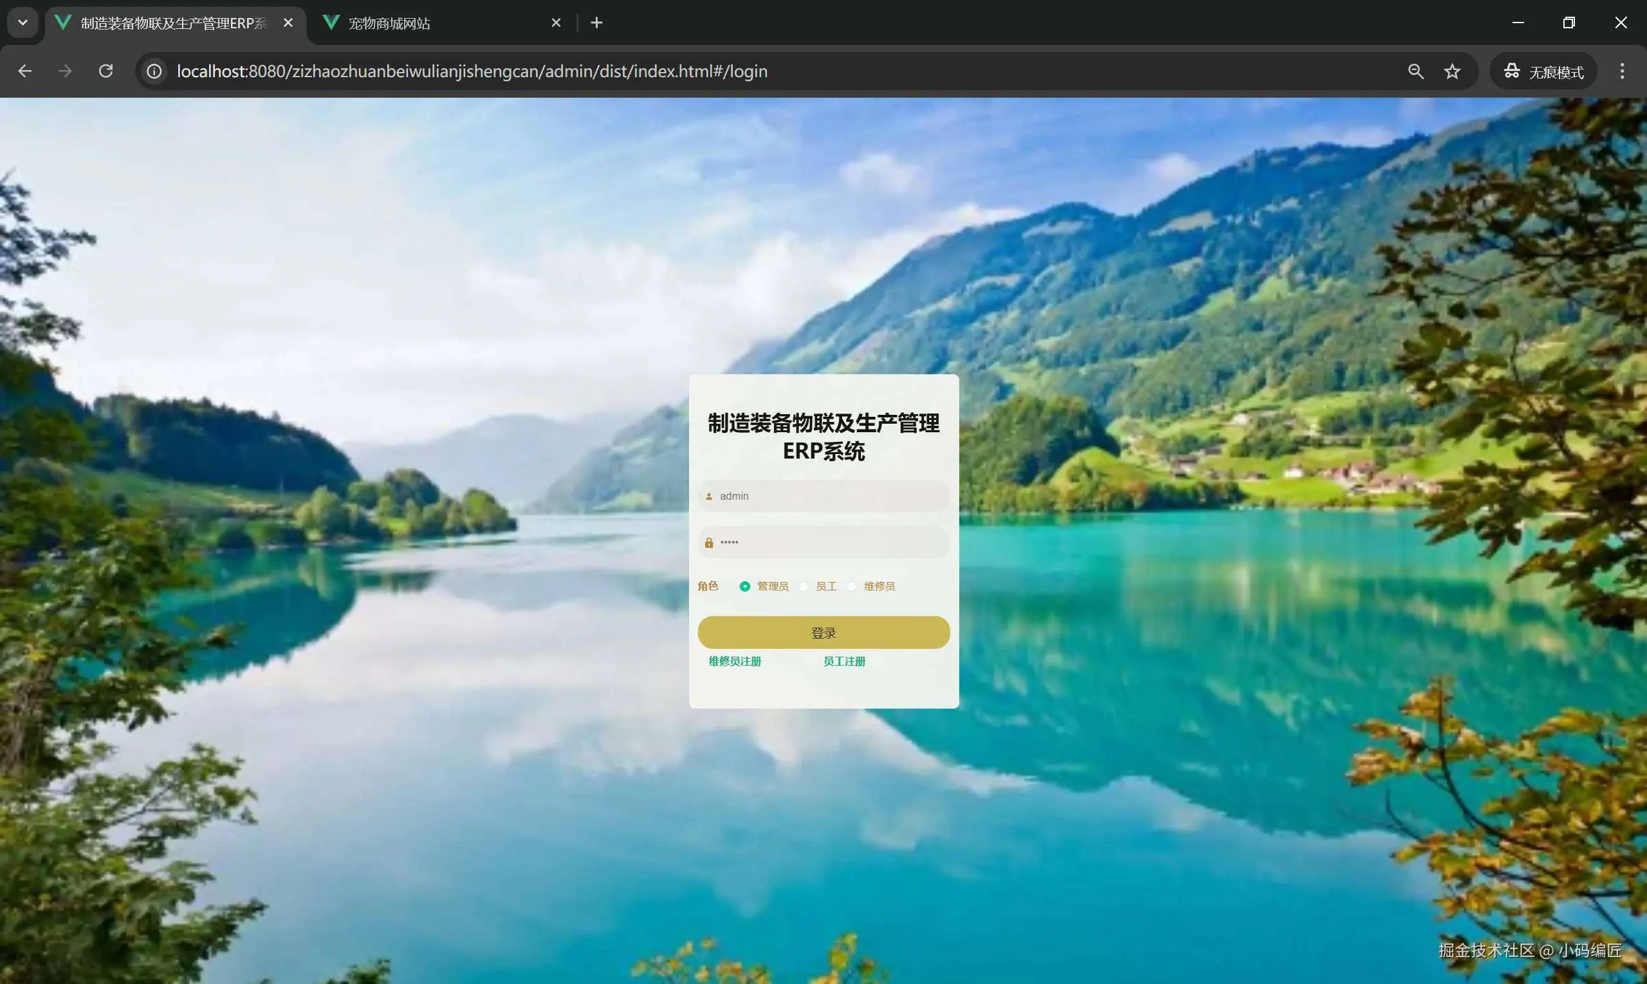Select the 维修员 role radio button
Screen dimensions: 1647x984
click(x=852, y=586)
